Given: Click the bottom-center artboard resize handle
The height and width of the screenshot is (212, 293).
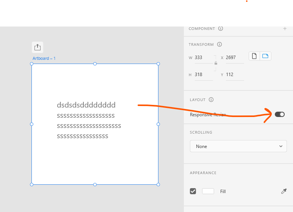Looking at the screenshot, I should point(95,185).
